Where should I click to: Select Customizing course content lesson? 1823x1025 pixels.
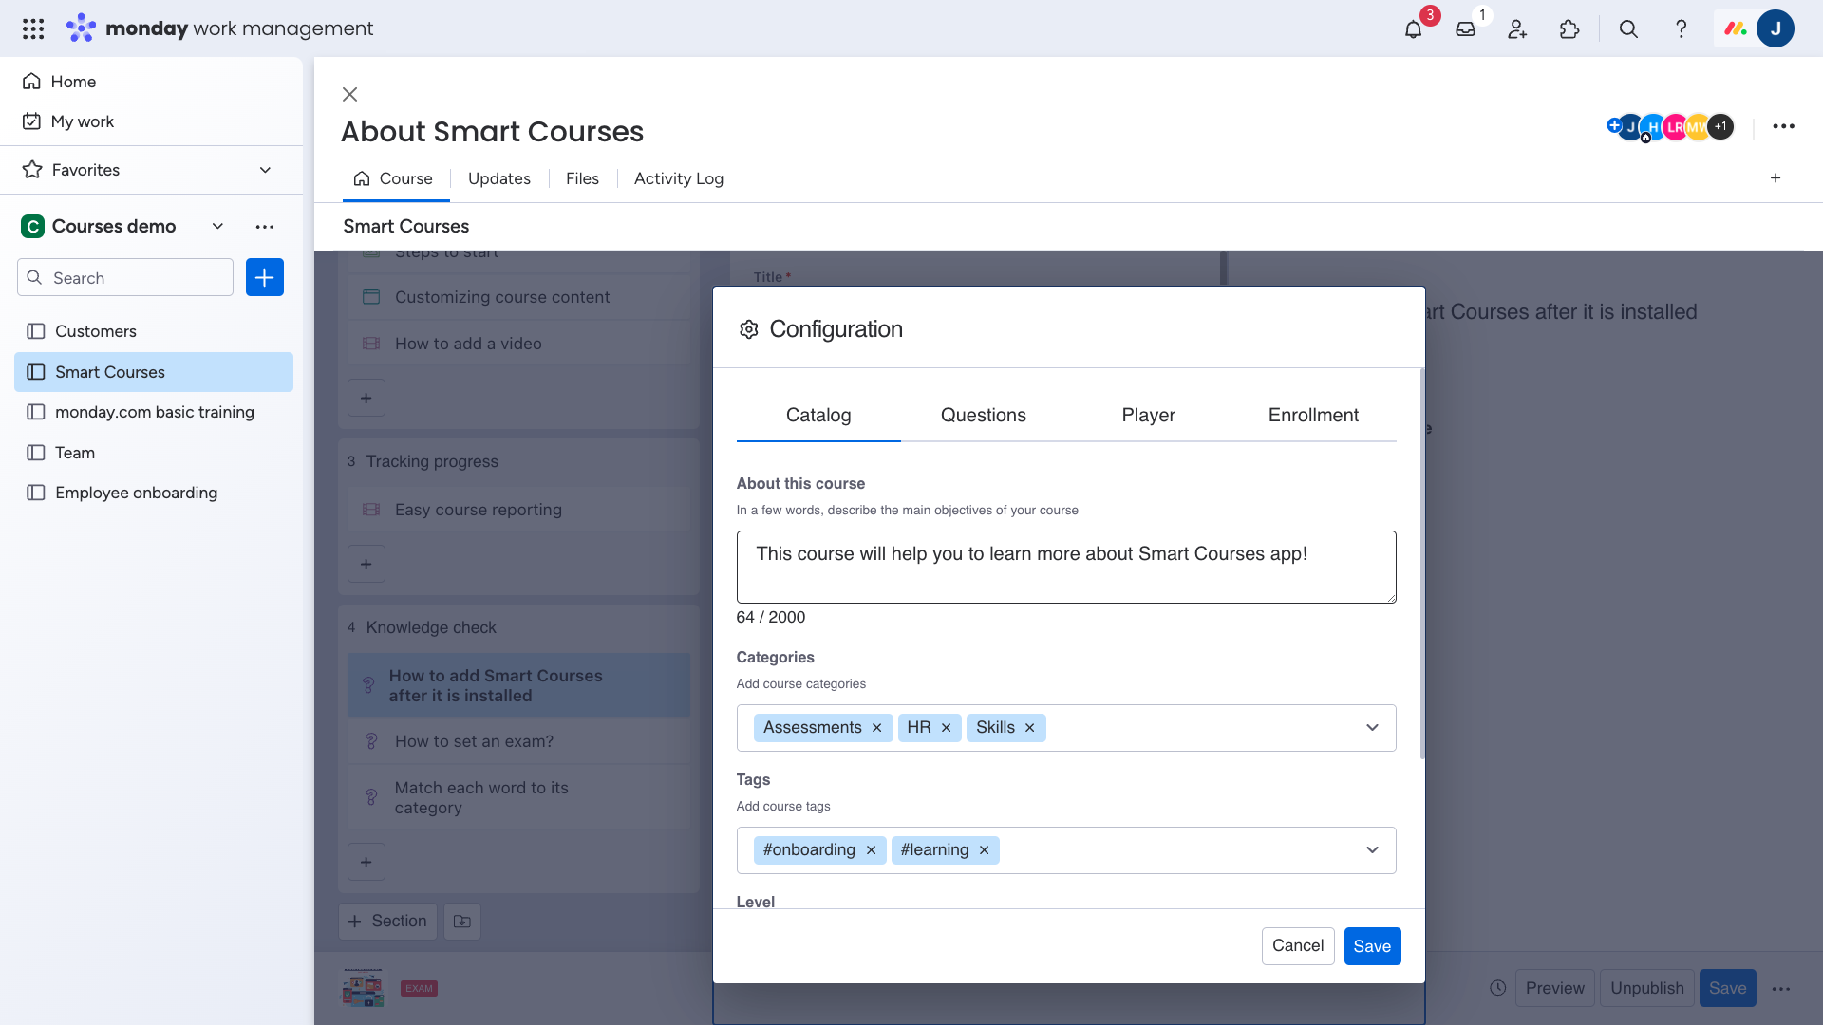click(518, 297)
